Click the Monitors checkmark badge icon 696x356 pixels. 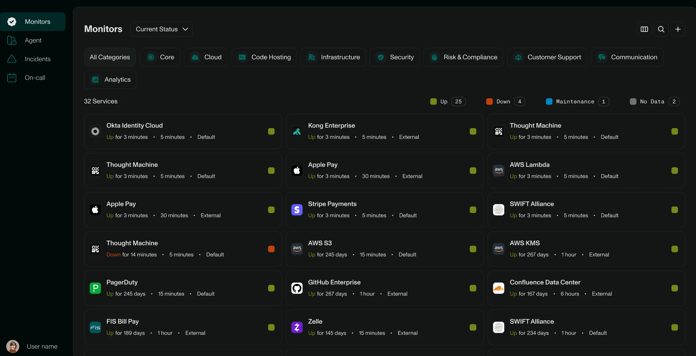pyautogui.click(x=12, y=22)
